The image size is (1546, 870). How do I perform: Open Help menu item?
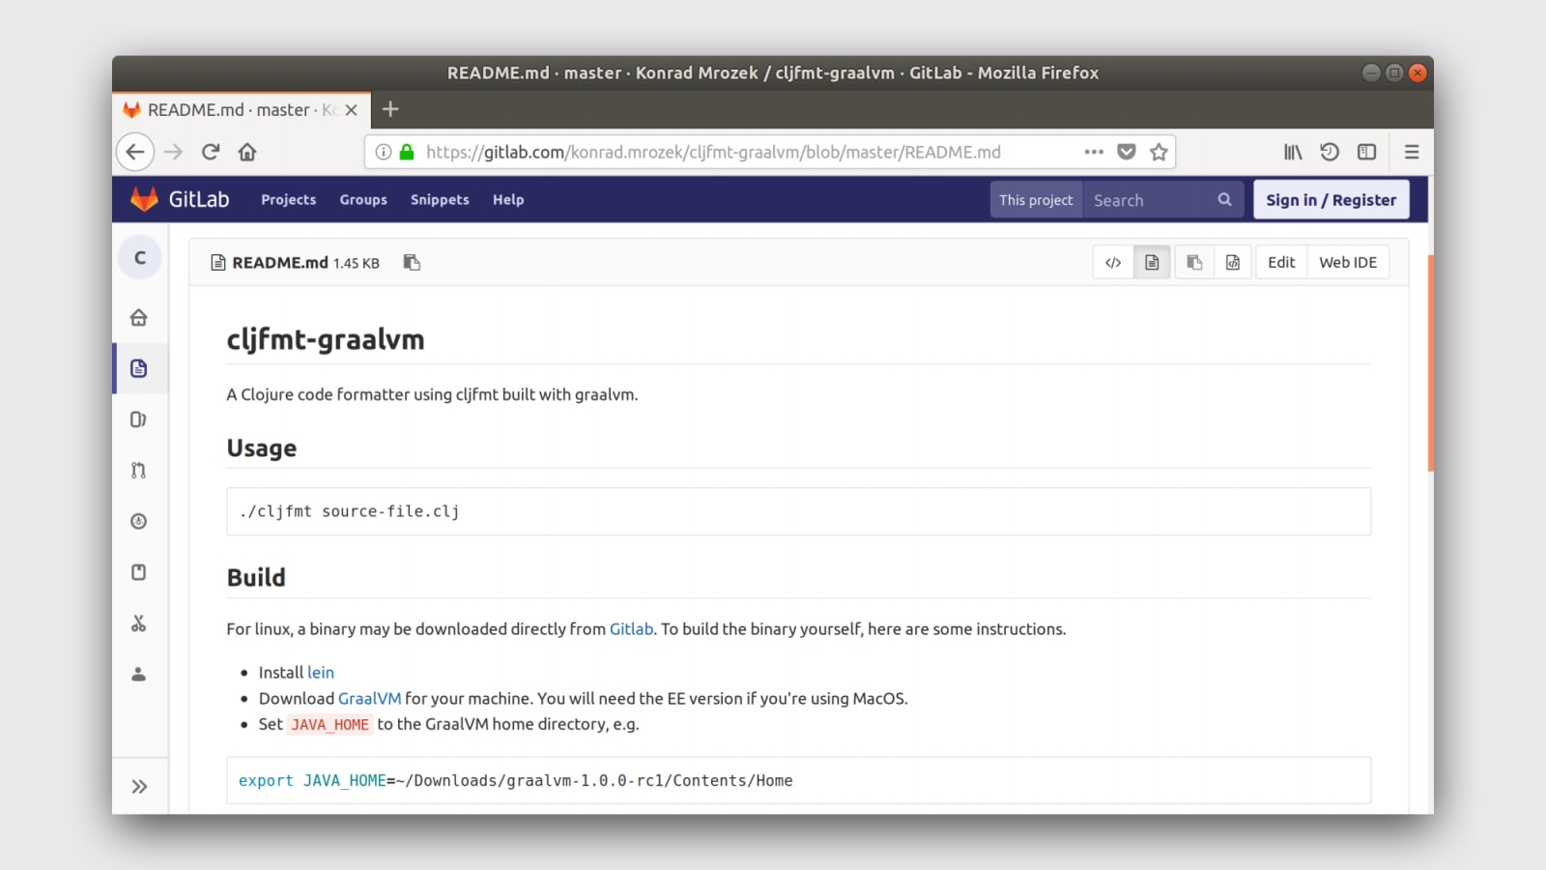(x=508, y=199)
